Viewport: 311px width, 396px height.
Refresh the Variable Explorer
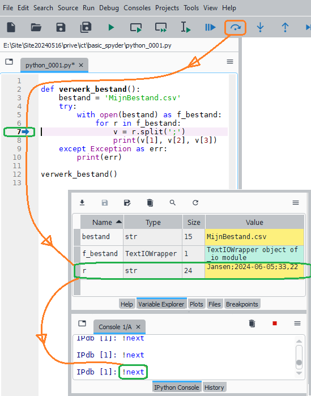pyautogui.click(x=195, y=203)
